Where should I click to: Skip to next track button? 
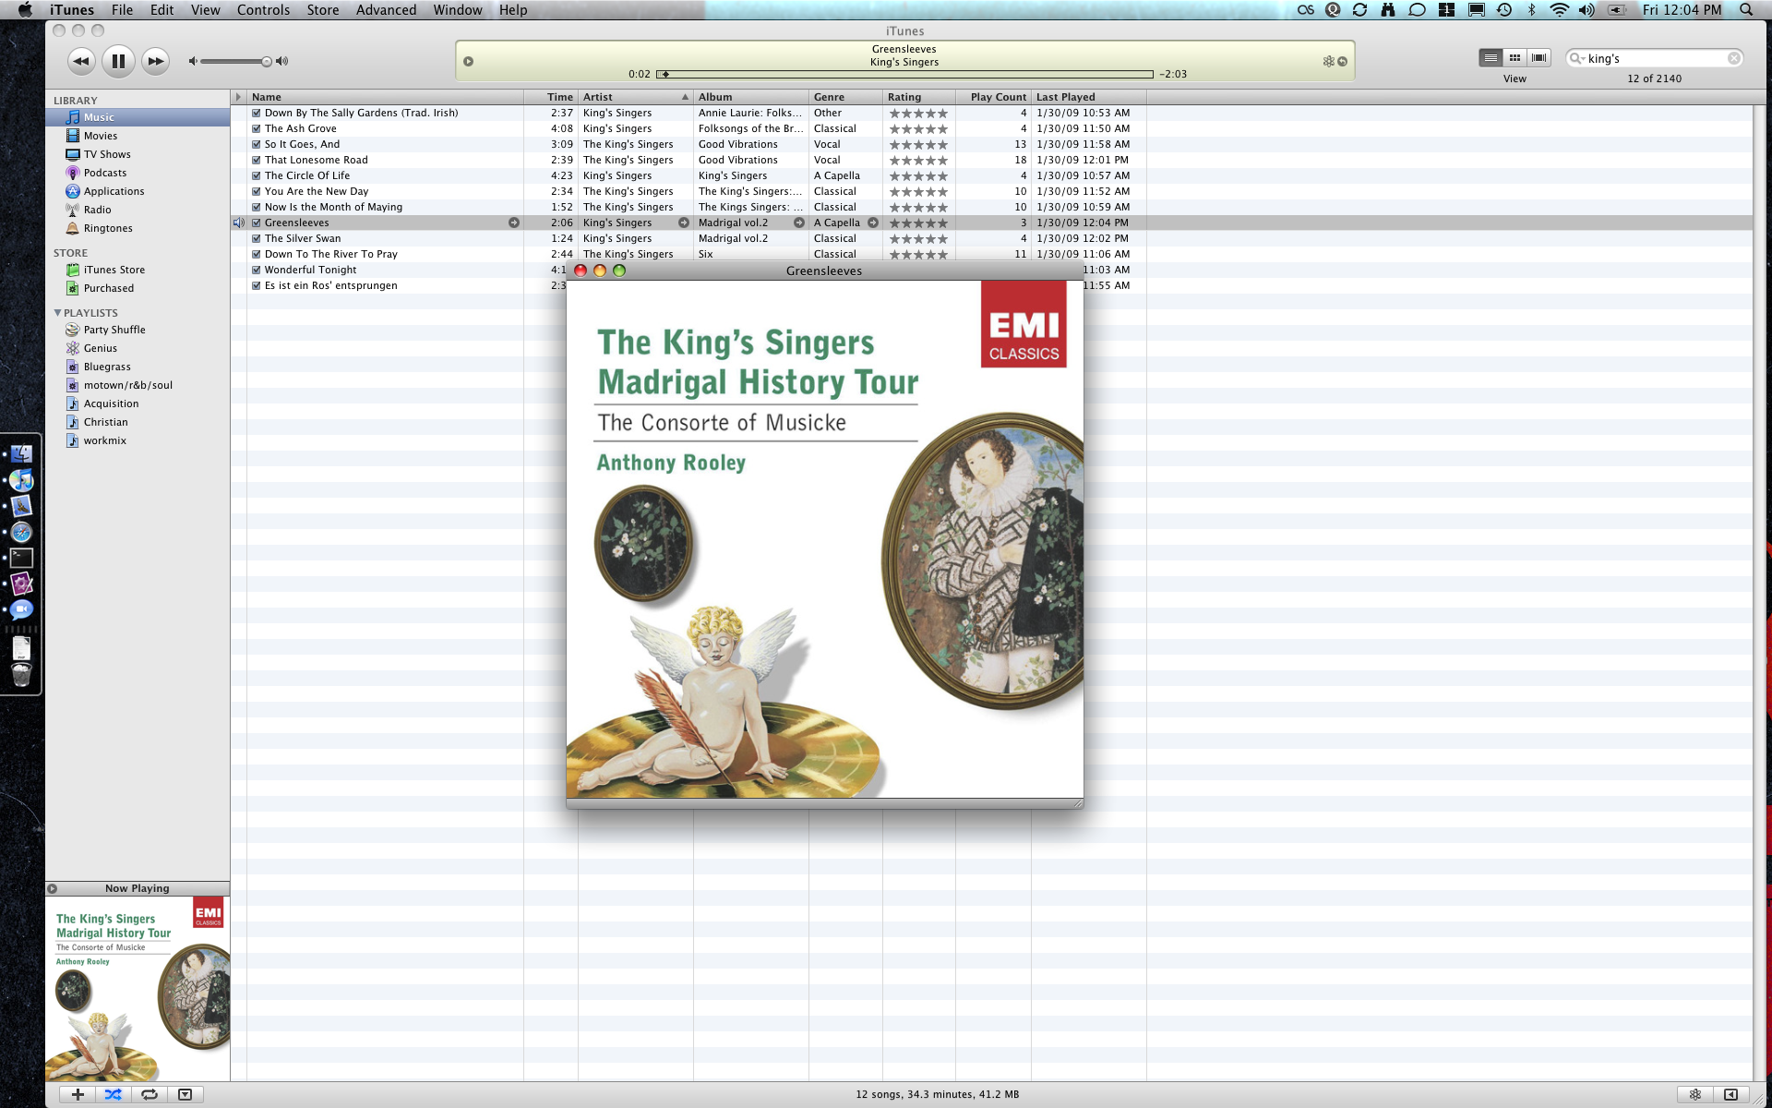pyautogui.click(x=156, y=61)
